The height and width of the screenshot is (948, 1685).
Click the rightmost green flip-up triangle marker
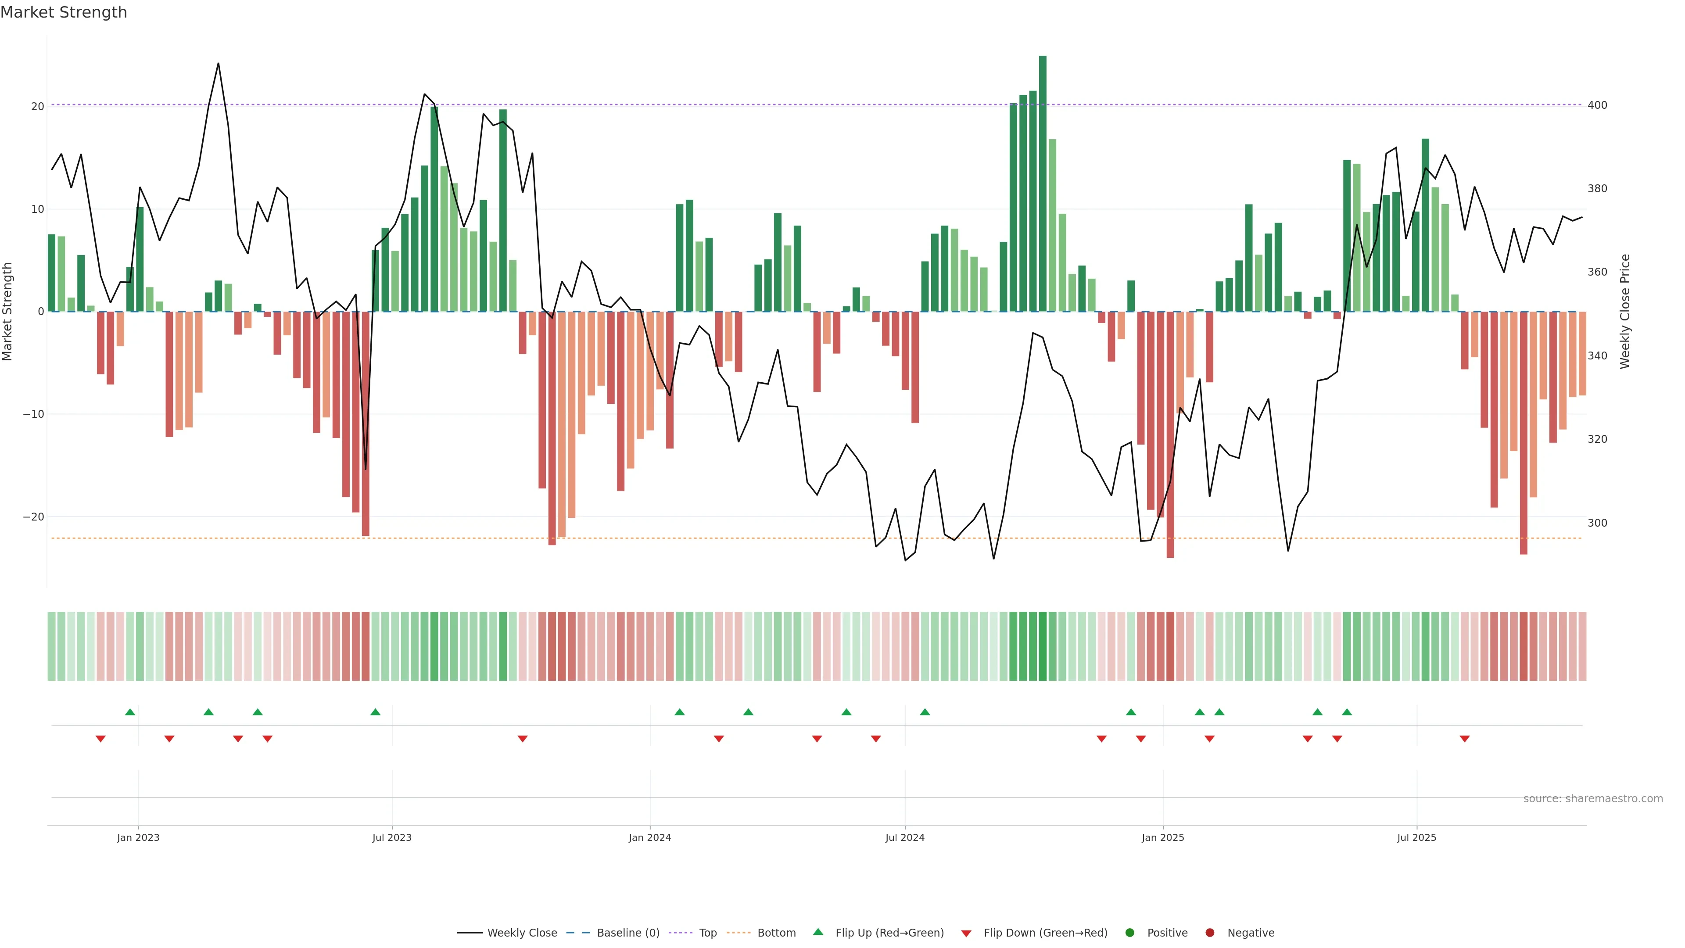[x=1347, y=712]
